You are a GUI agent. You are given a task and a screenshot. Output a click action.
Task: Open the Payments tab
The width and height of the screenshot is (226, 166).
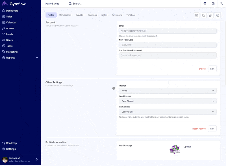[117, 15]
